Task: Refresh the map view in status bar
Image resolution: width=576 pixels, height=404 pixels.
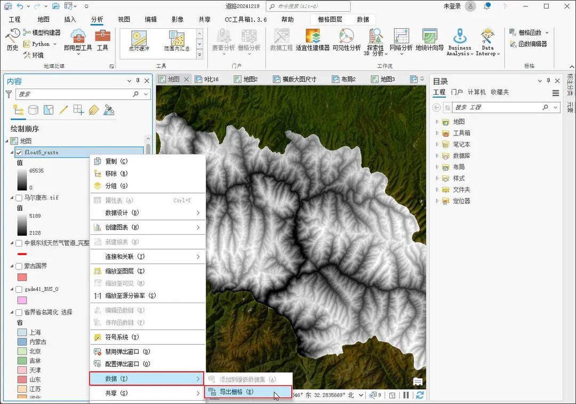Action: click(x=420, y=395)
